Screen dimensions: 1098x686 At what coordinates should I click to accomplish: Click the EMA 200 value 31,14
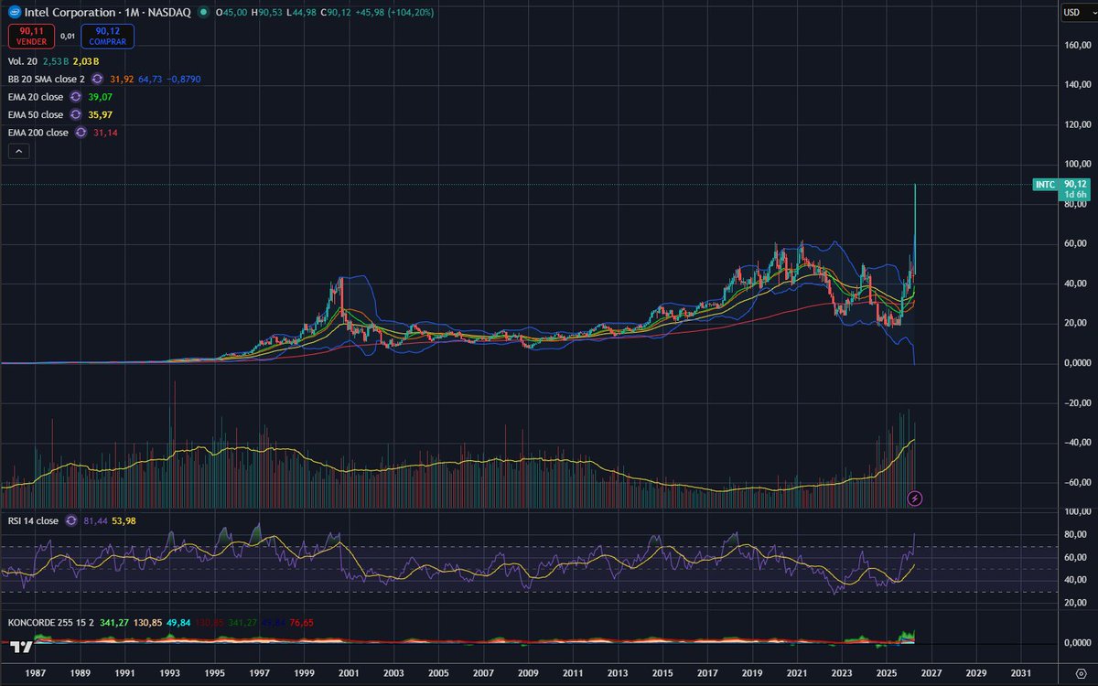point(105,133)
